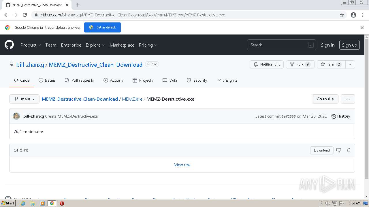
Task: Switch to the Projects tab
Action: coord(143,80)
